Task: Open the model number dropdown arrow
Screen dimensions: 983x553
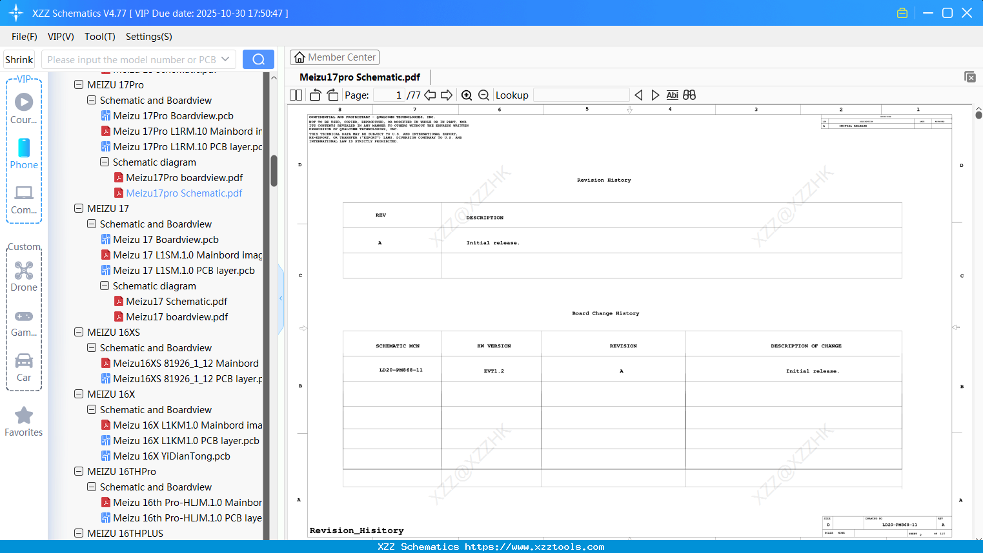Action: (x=225, y=59)
